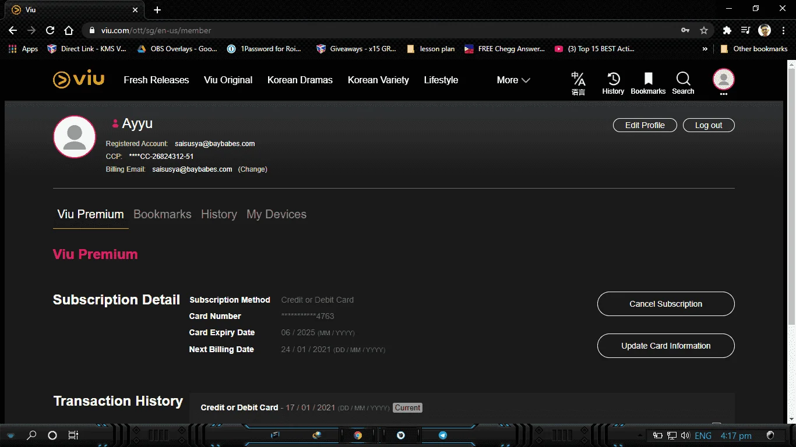Go to Viu Original
796x447 pixels.
(228, 80)
